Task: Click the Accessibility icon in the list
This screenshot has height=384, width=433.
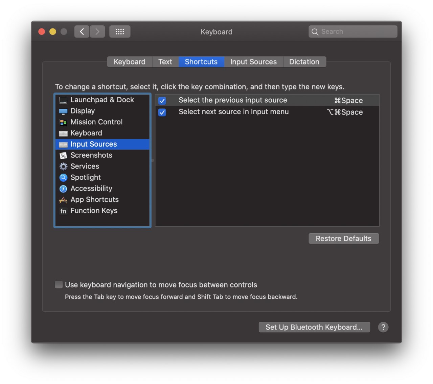Action: (63, 189)
